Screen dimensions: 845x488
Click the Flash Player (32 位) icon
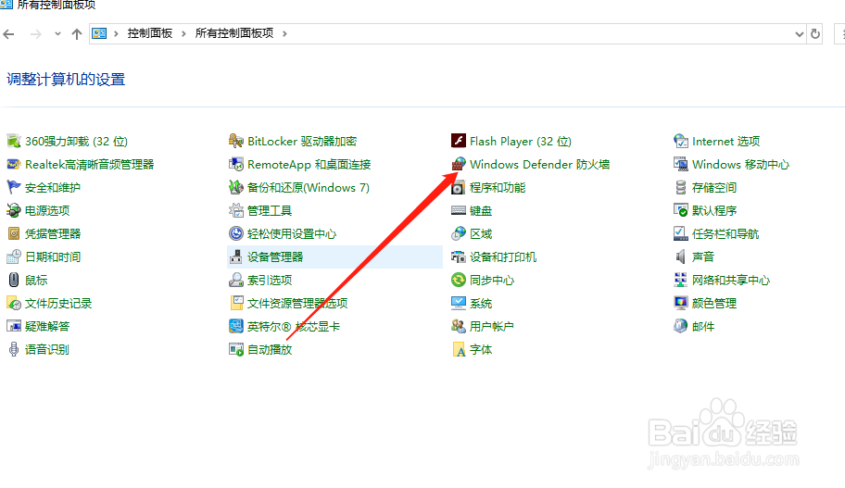pos(458,141)
